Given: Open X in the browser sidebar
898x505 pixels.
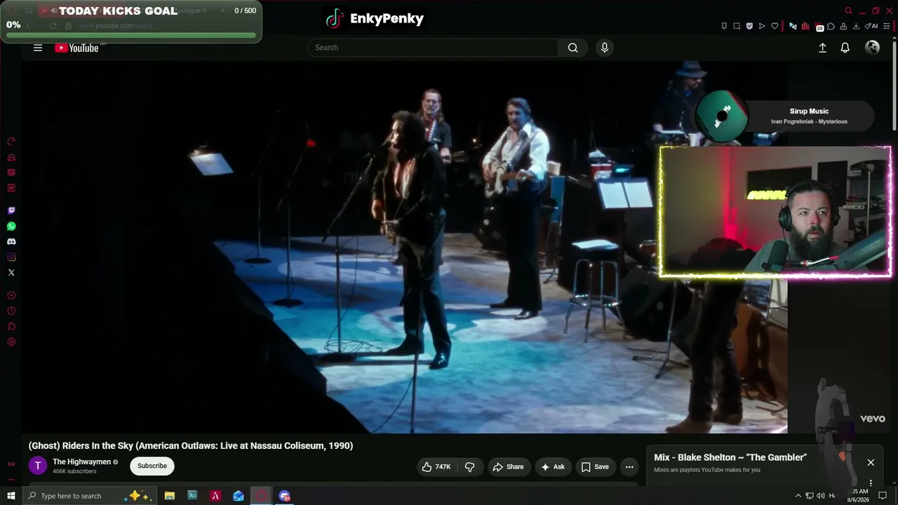Looking at the screenshot, I should coord(11,272).
